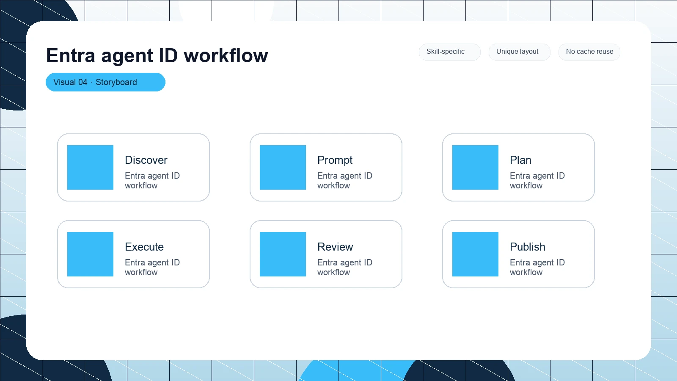This screenshot has width=677, height=381.
Task: Click the description text under Discover
Action: (x=152, y=180)
